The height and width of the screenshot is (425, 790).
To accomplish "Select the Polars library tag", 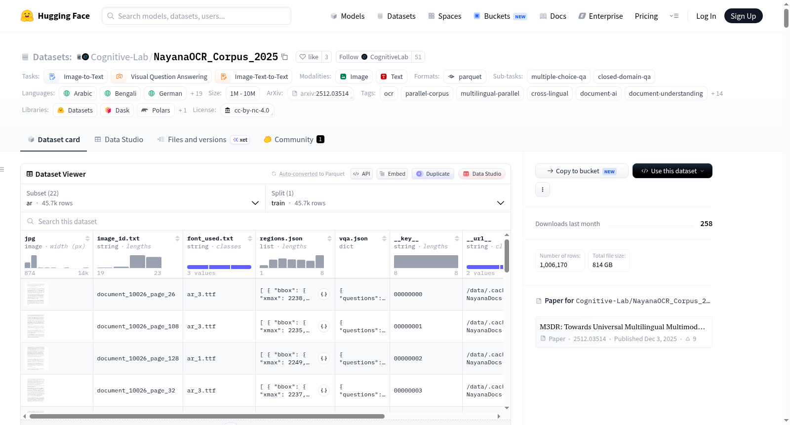I will click(156, 110).
